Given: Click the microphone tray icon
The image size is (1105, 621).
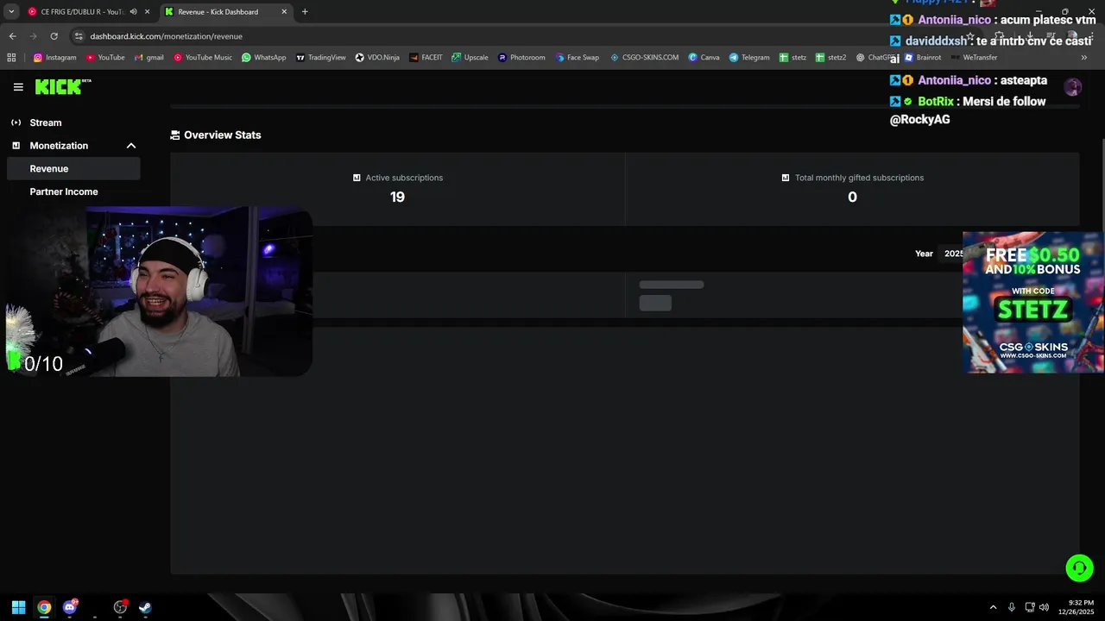Looking at the screenshot, I should coord(1012,607).
